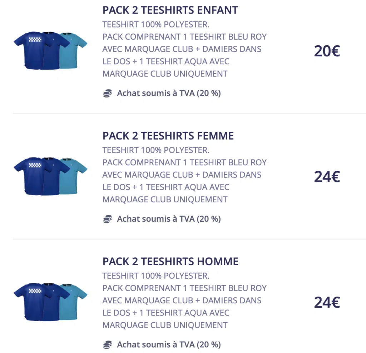
Task: Click the coins icon in the Enfant pack
Action: pos(107,94)
